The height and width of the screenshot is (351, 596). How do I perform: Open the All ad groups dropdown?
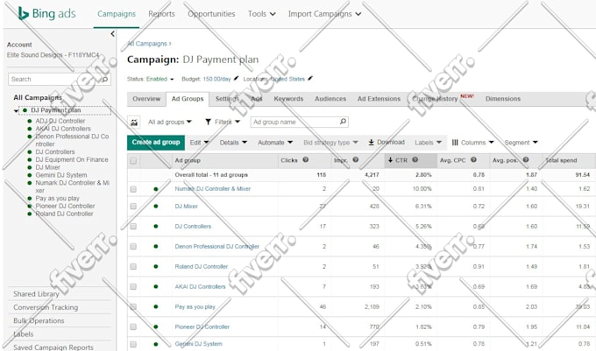pos(169,122)
